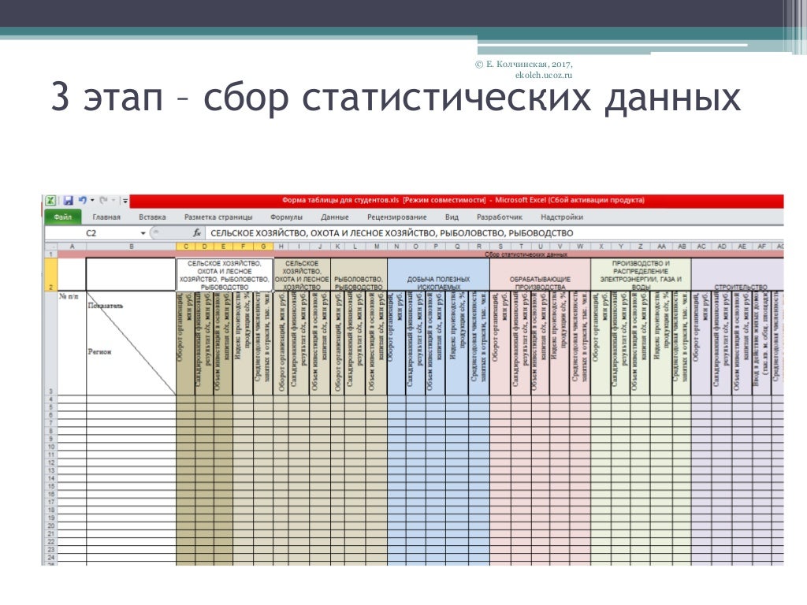Select column B header
The width and height of the screenshot is (807, 605).
(x=132, y=247)
